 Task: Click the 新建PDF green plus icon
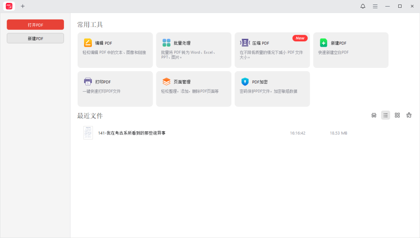(324, 43)
